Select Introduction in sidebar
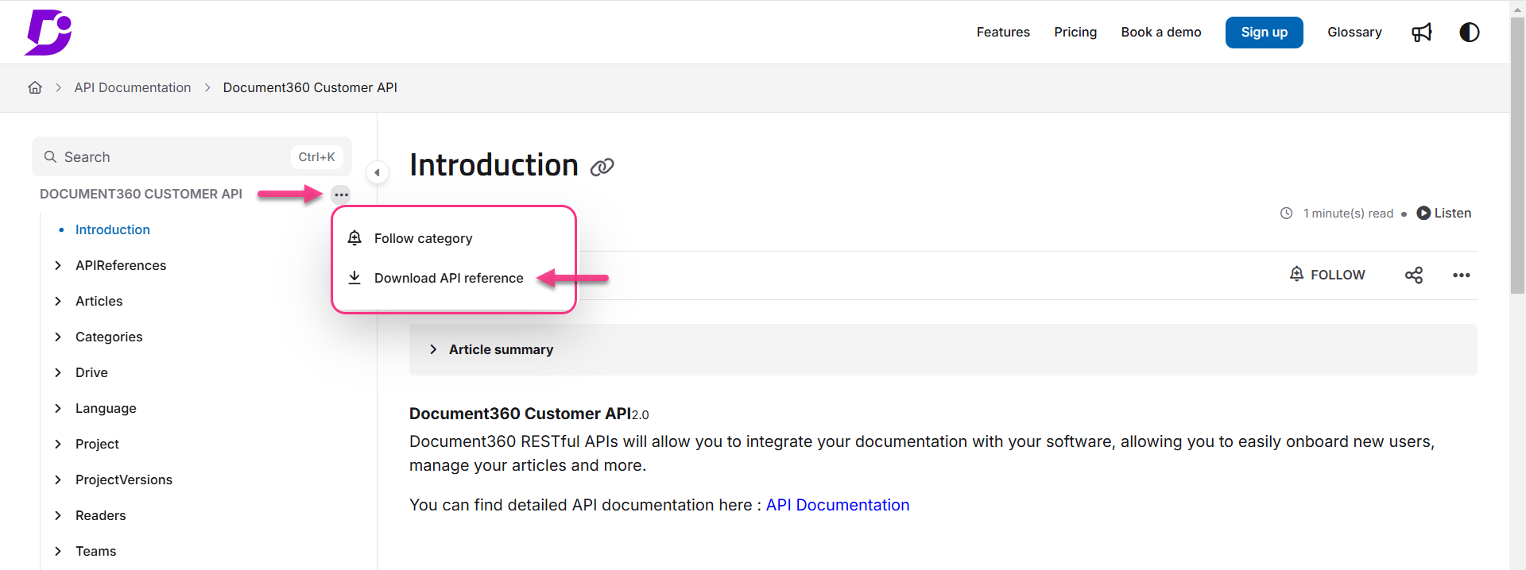The width and height of the screenshot is (1526, 570). 112,229
